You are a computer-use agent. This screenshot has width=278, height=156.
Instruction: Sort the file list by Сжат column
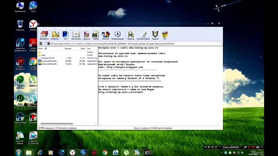(x=83, y=49)
